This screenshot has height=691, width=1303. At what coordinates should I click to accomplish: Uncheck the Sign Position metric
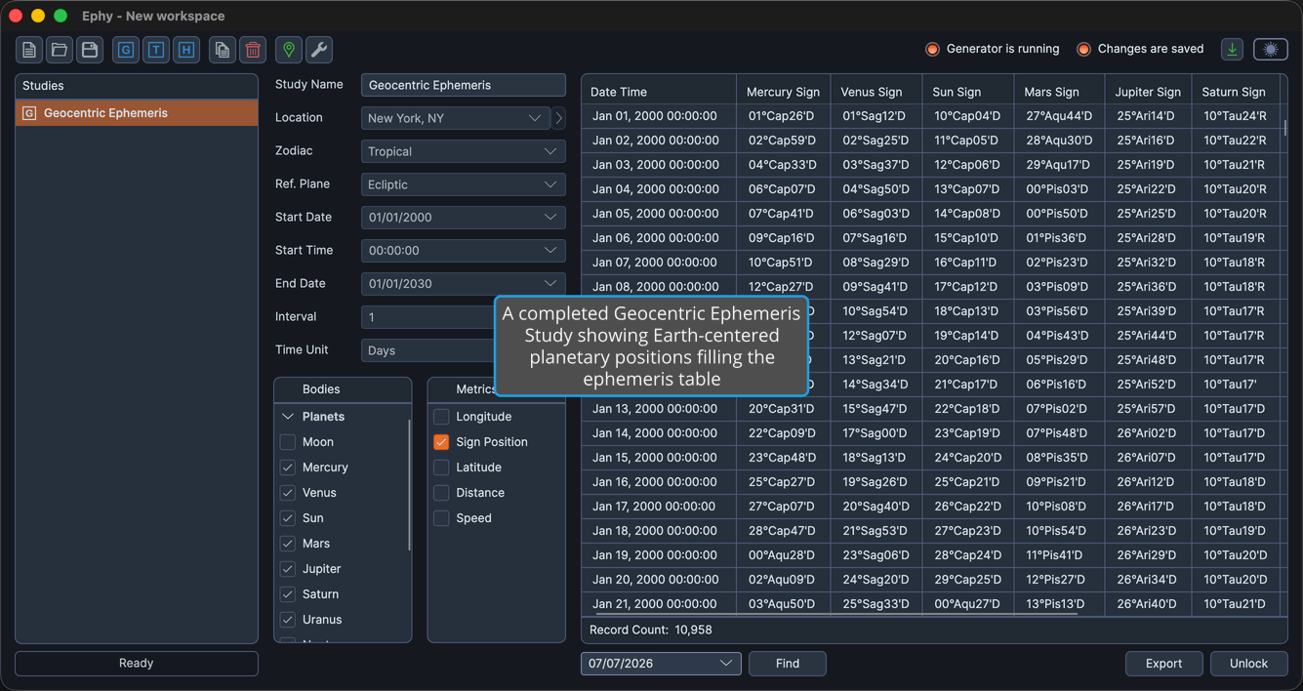pyautogui.click(x=441, y=442)
